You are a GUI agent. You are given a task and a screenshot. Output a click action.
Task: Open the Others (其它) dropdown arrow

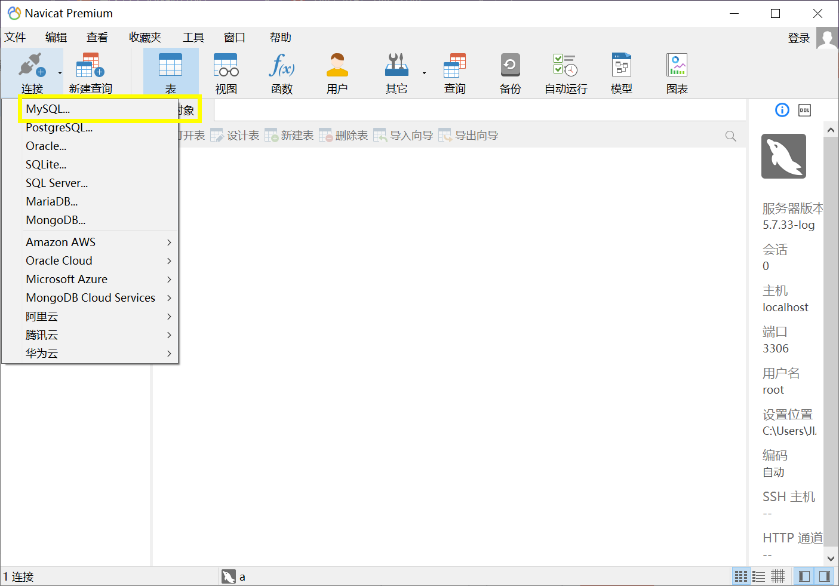point(424,73)
